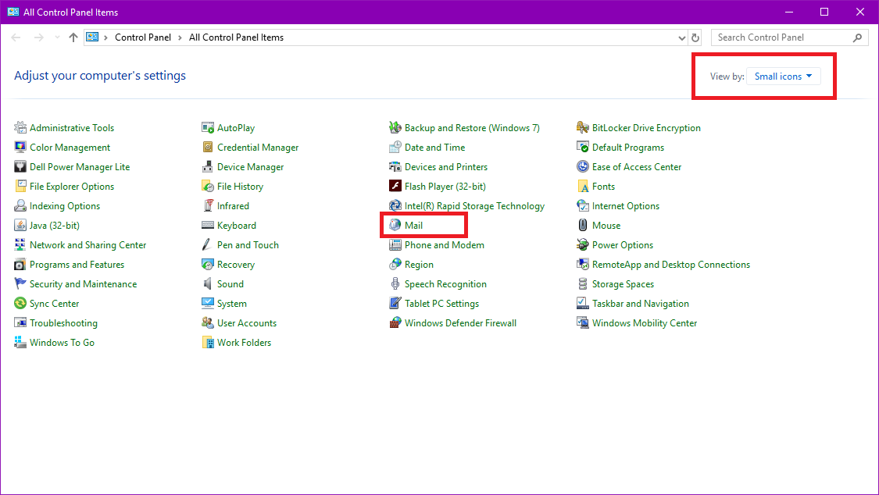Click the Windows To Go icon
The height and width of the screenshot is (495, 879).
pos(20,343)
